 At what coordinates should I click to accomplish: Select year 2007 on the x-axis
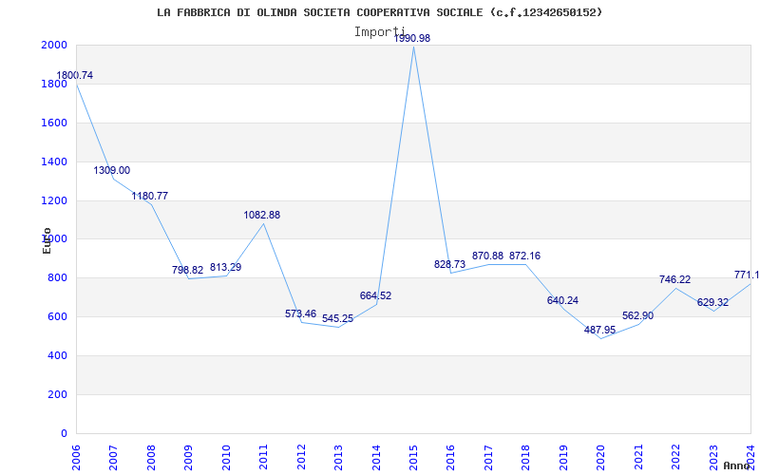pos(114,458)
